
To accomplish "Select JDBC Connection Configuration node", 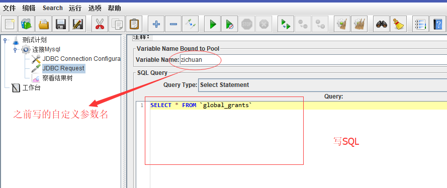I will click(81, 59).
